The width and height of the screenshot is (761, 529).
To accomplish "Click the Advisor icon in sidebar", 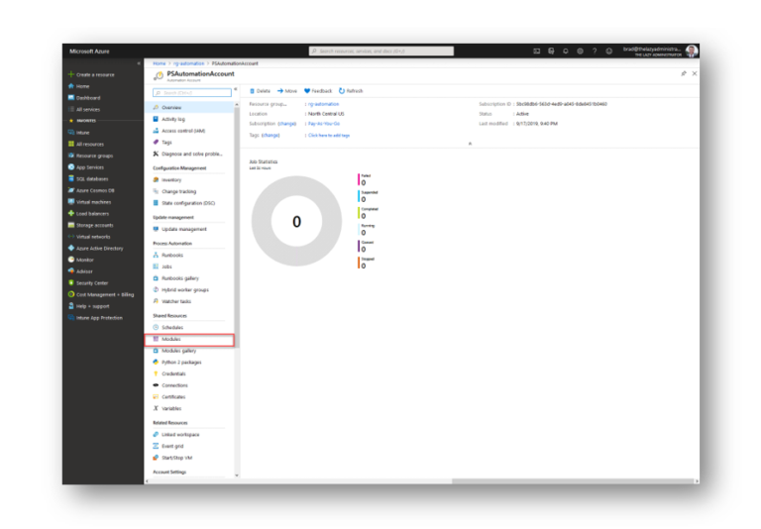I will tap(71, 271).
